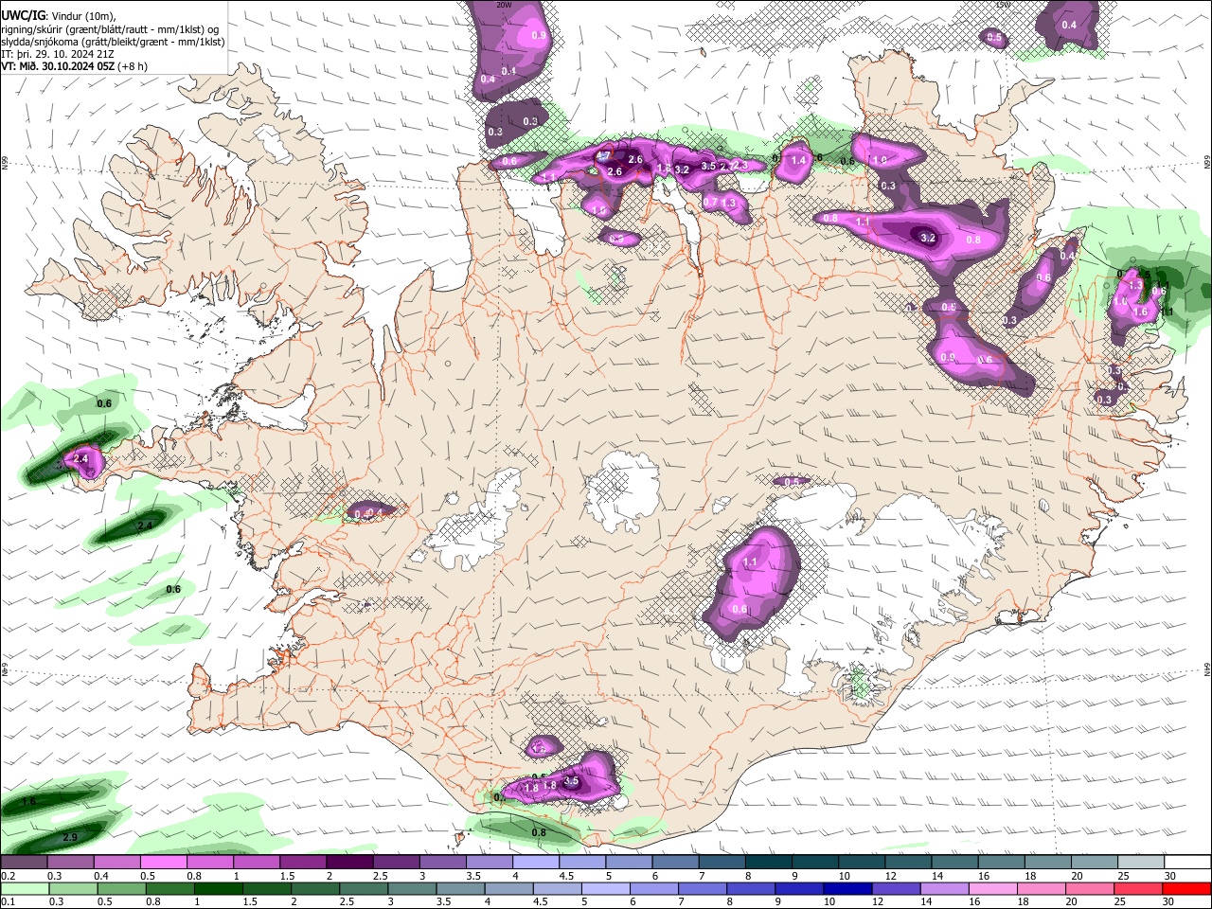Viewport: 1212px width, 909px height.
Task: Click the valid time text 'VT: Mið. 30.10.2024 05Z (+8 h)'
Action: [74, 66]
